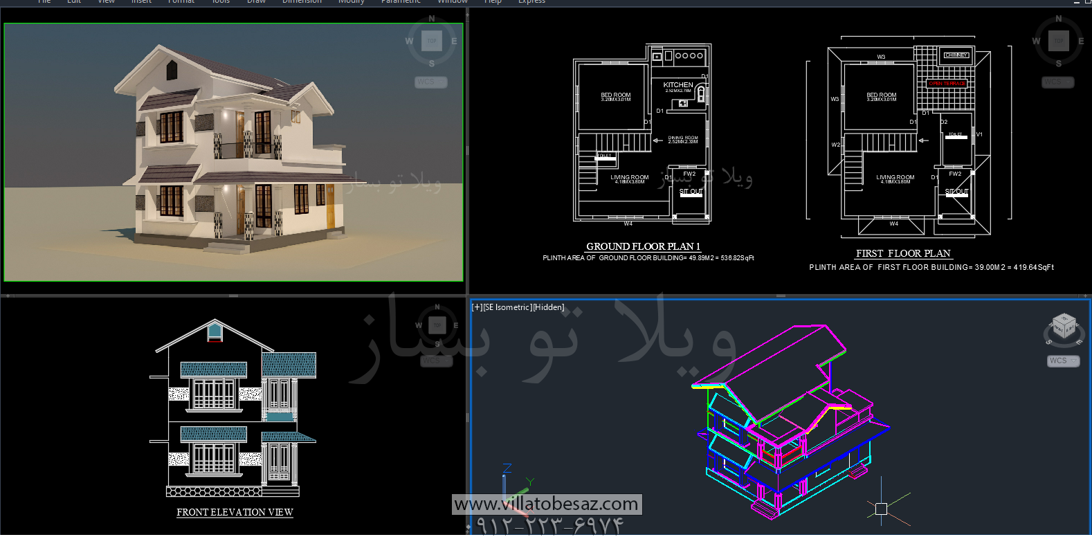Click compass letter N in rendered house viewport

pyautogui.click(x=432, y=19)
